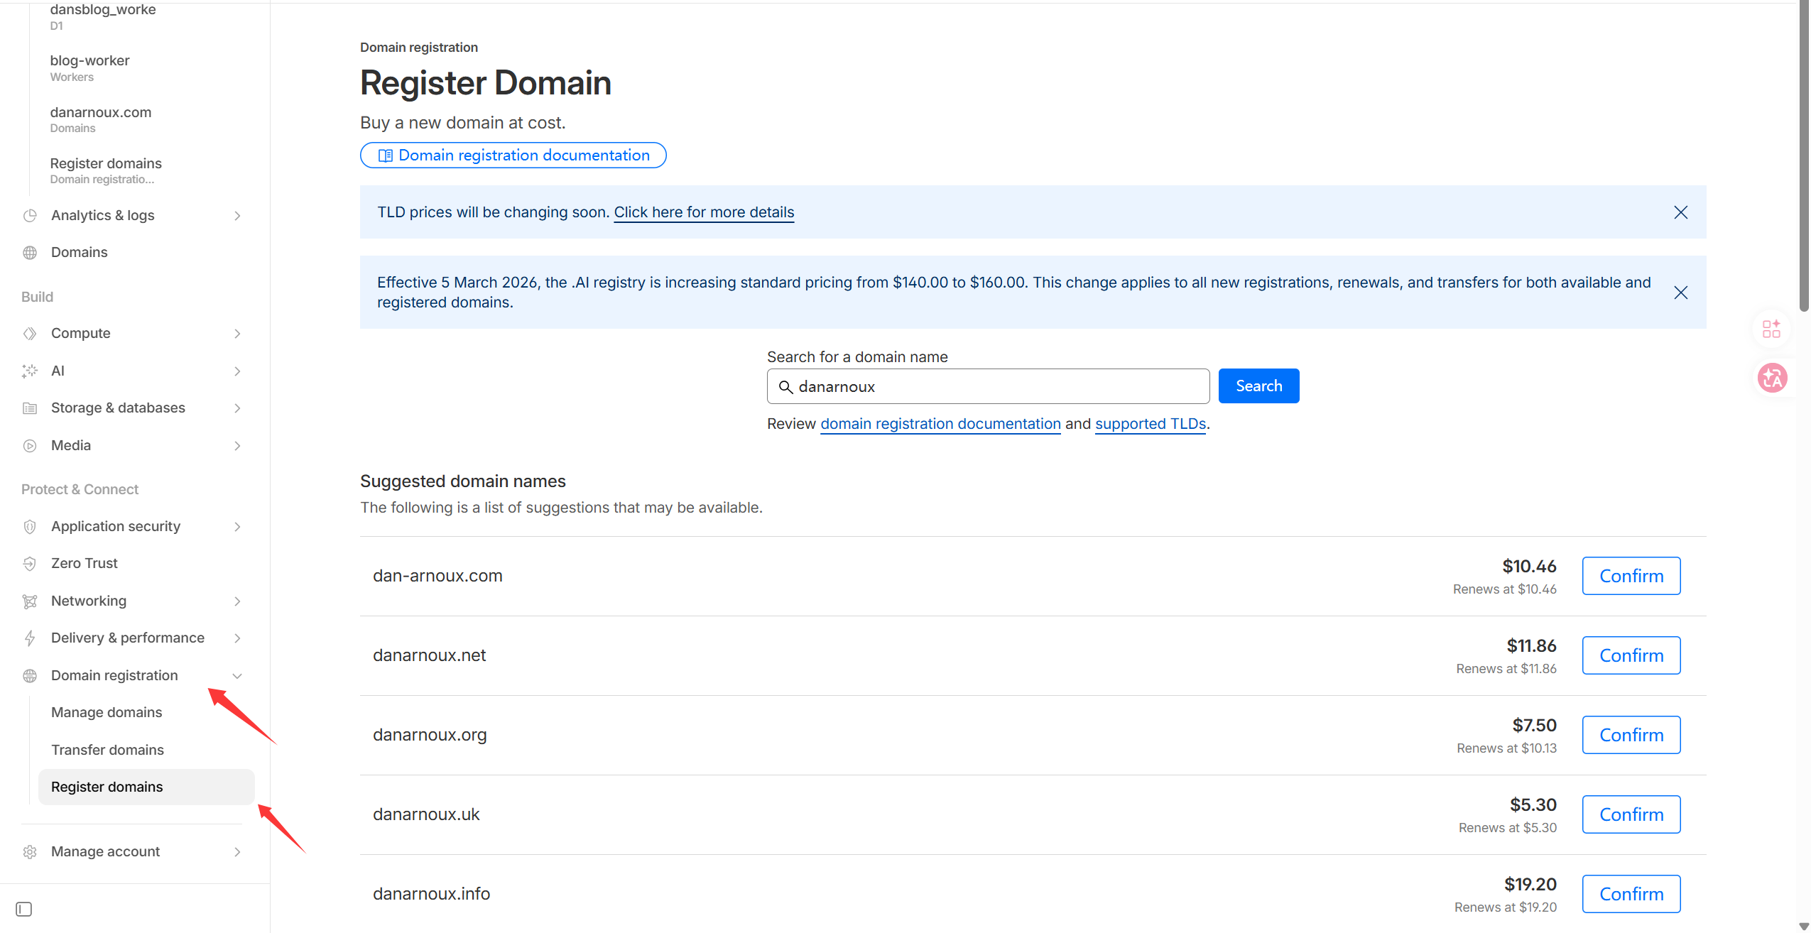The image size is (1811, 933).
Task: Collapse the Domain registration section
Action: pos(237,676)
